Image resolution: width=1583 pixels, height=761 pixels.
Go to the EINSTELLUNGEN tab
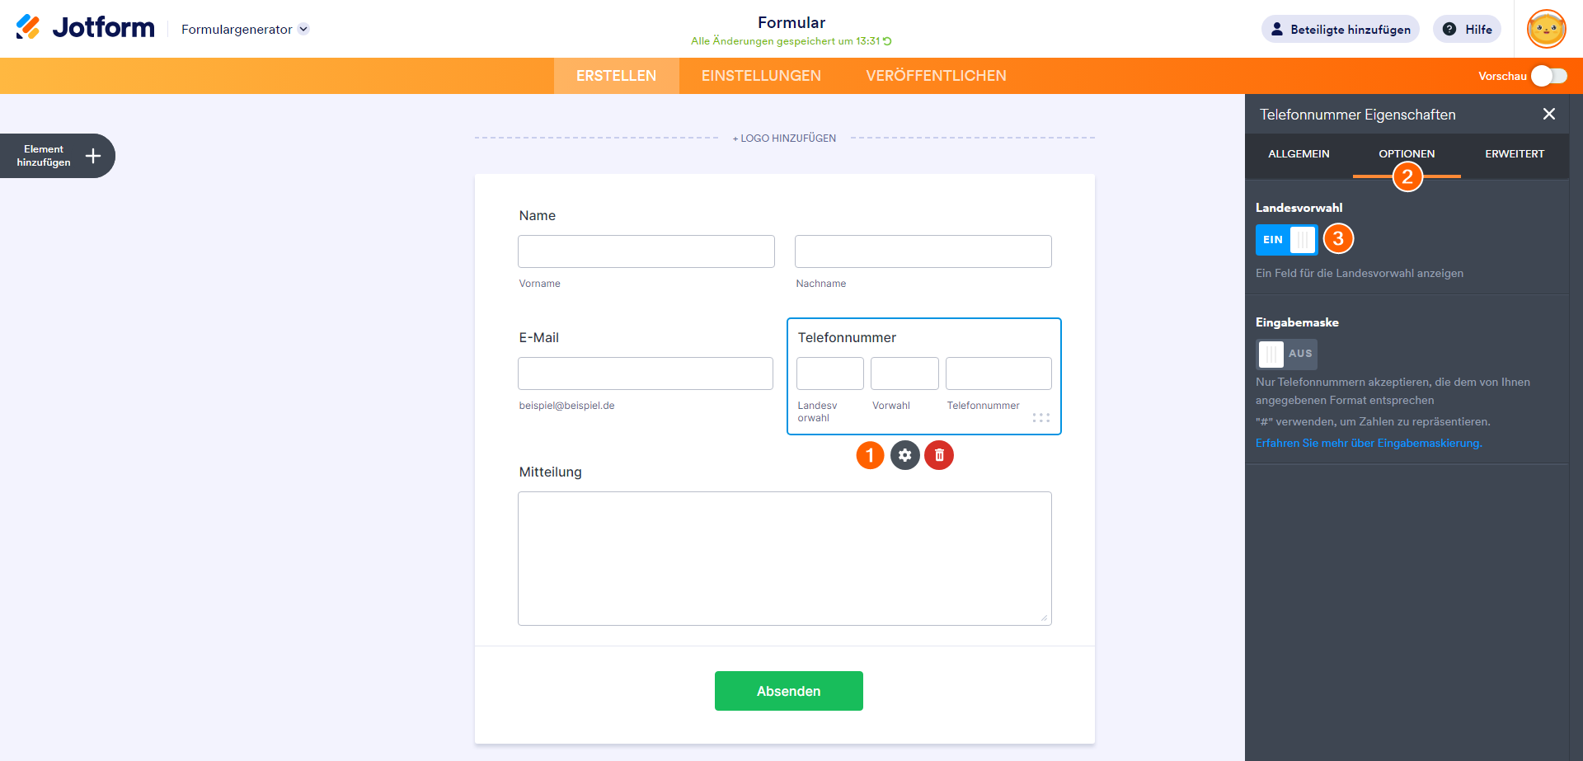point(761,76)
